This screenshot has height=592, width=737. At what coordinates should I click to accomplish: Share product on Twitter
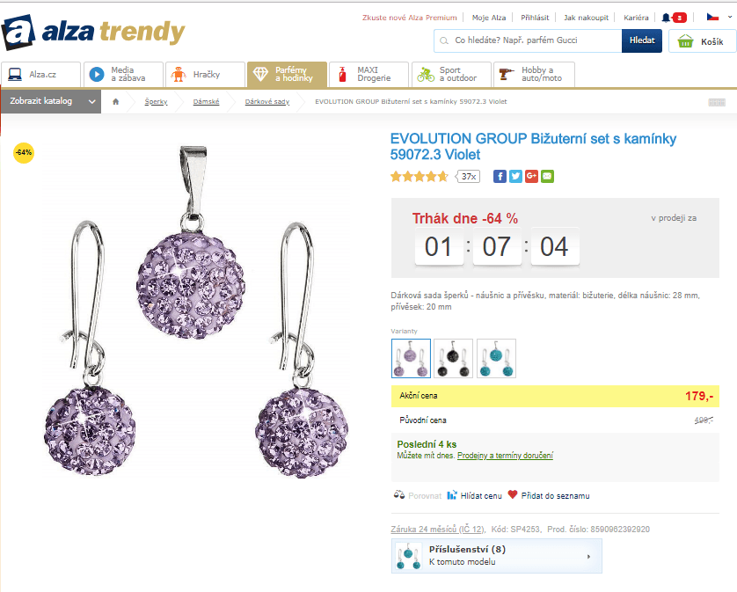(x=515, y=176)
